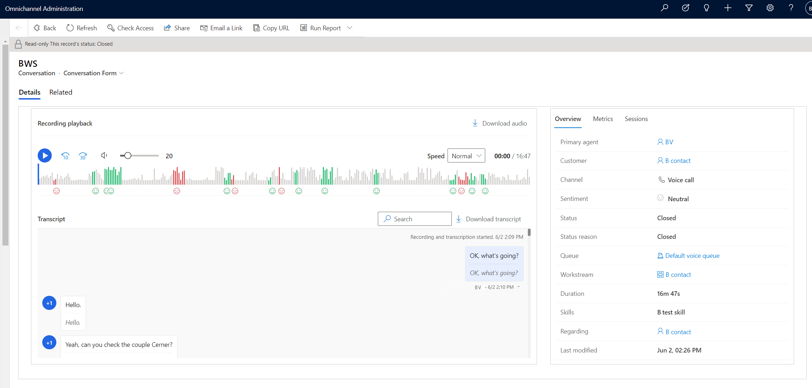This screenshot has height=388, width=812.
Task: Click the transcript search input field
Action: coord(414,219)
